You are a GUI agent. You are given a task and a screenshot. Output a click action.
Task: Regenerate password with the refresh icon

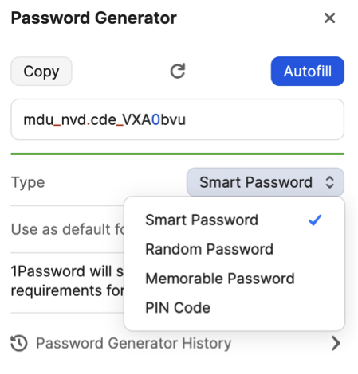coord(178,71)
